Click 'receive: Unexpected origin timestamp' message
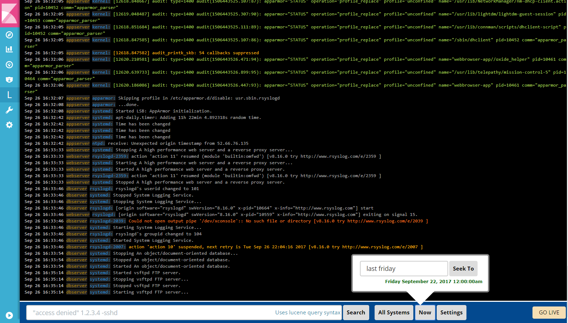Image resolution: width=568 pixels, height=323 pixels. coord(178,143)
